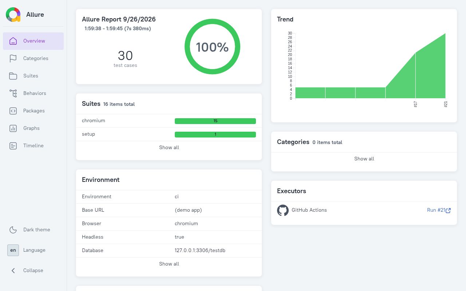Screen dimensions: 466x291
Task: Open Overview via its home icon
Action: click(13, 41)
